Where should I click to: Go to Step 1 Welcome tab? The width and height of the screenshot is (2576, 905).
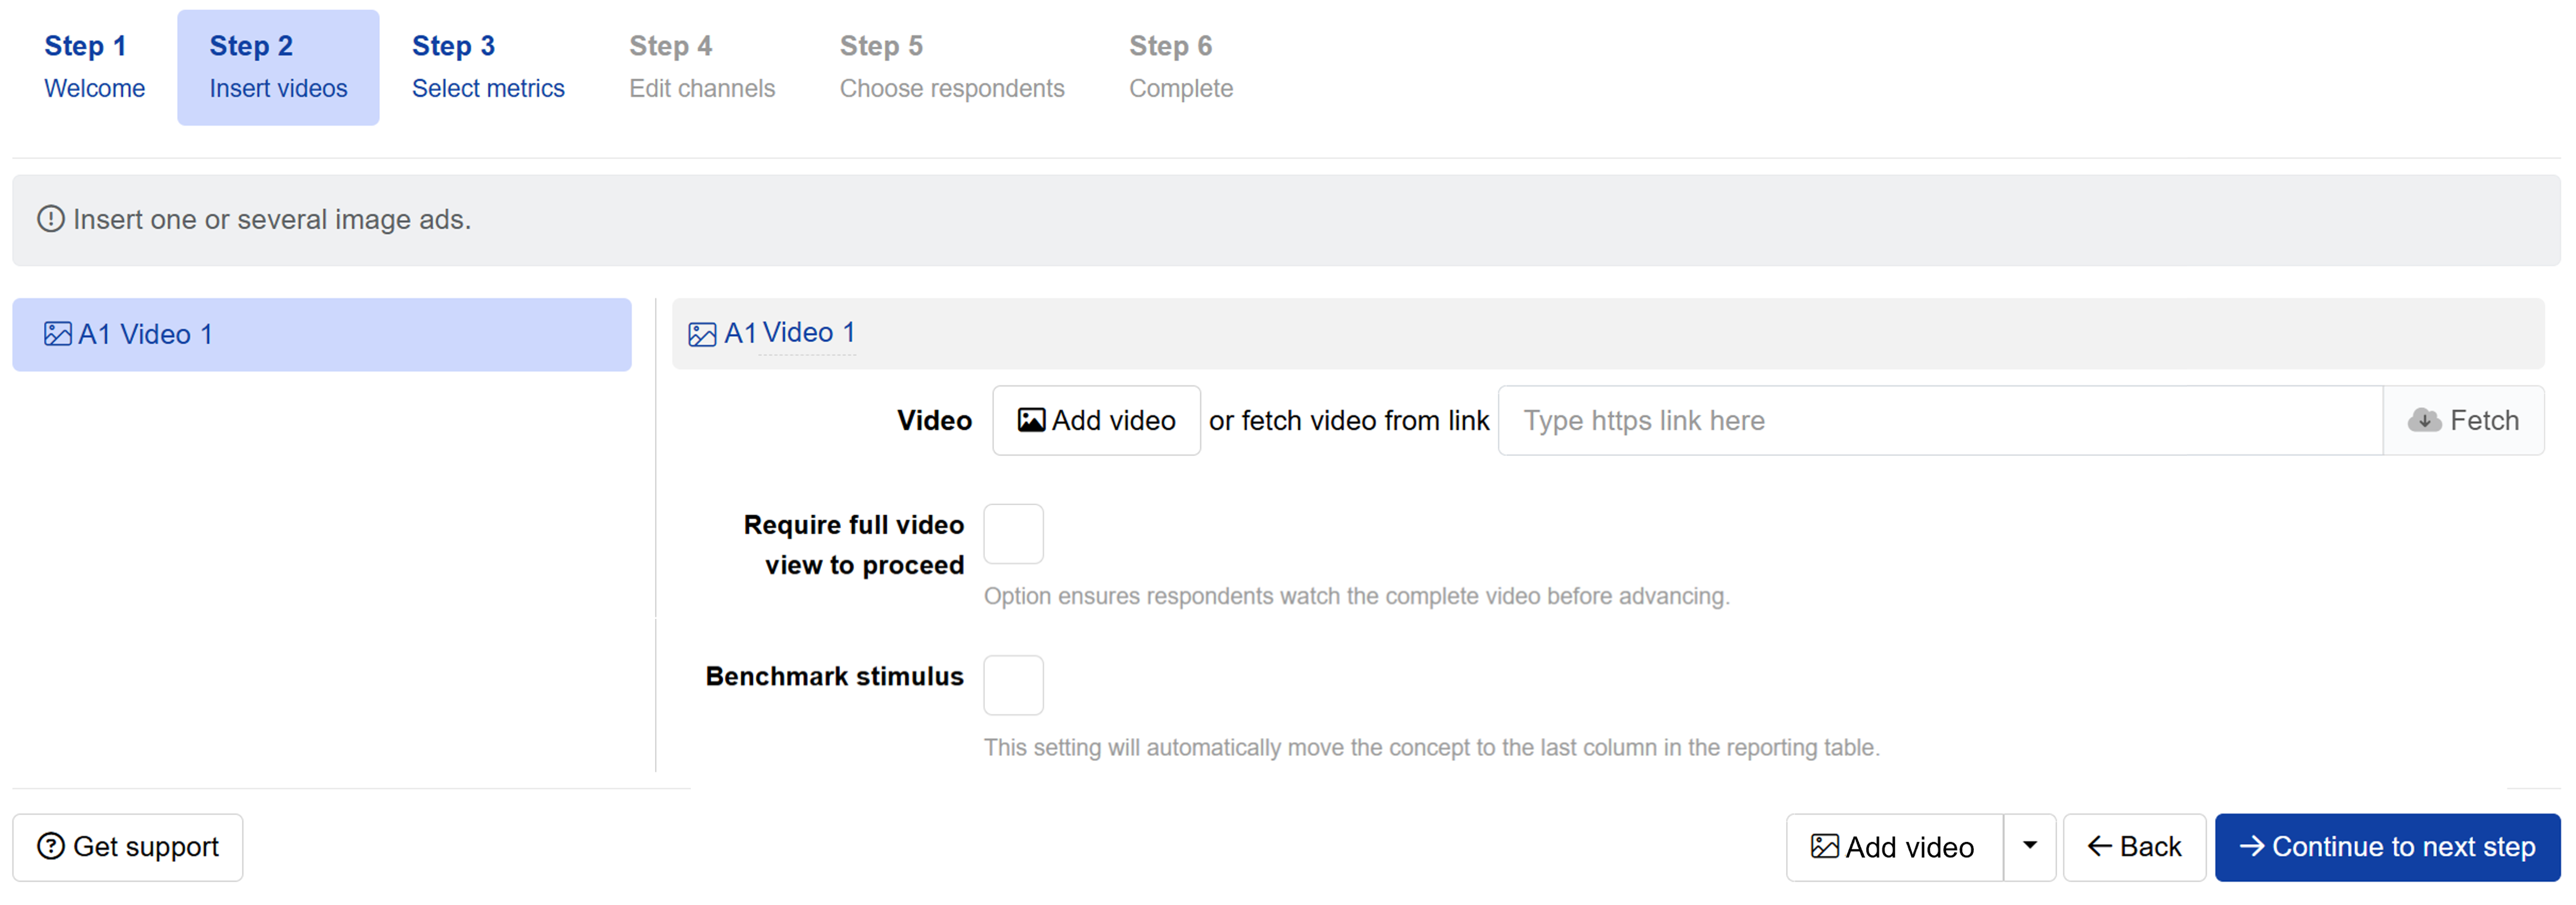click(x=95, y=67)
